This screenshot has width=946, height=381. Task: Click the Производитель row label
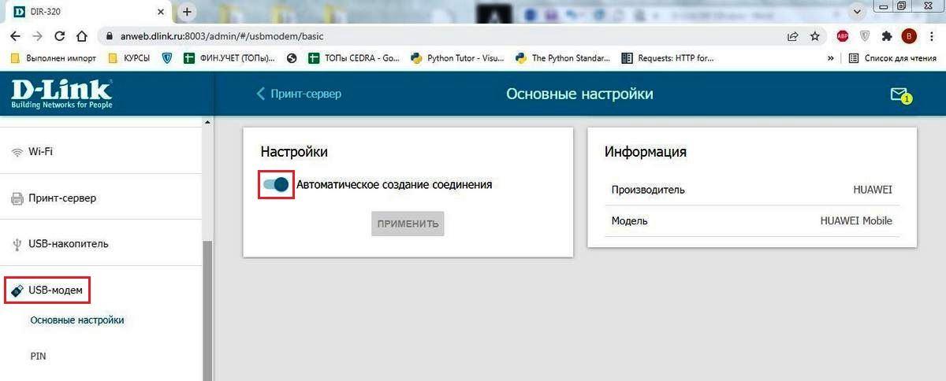(648, 190)
